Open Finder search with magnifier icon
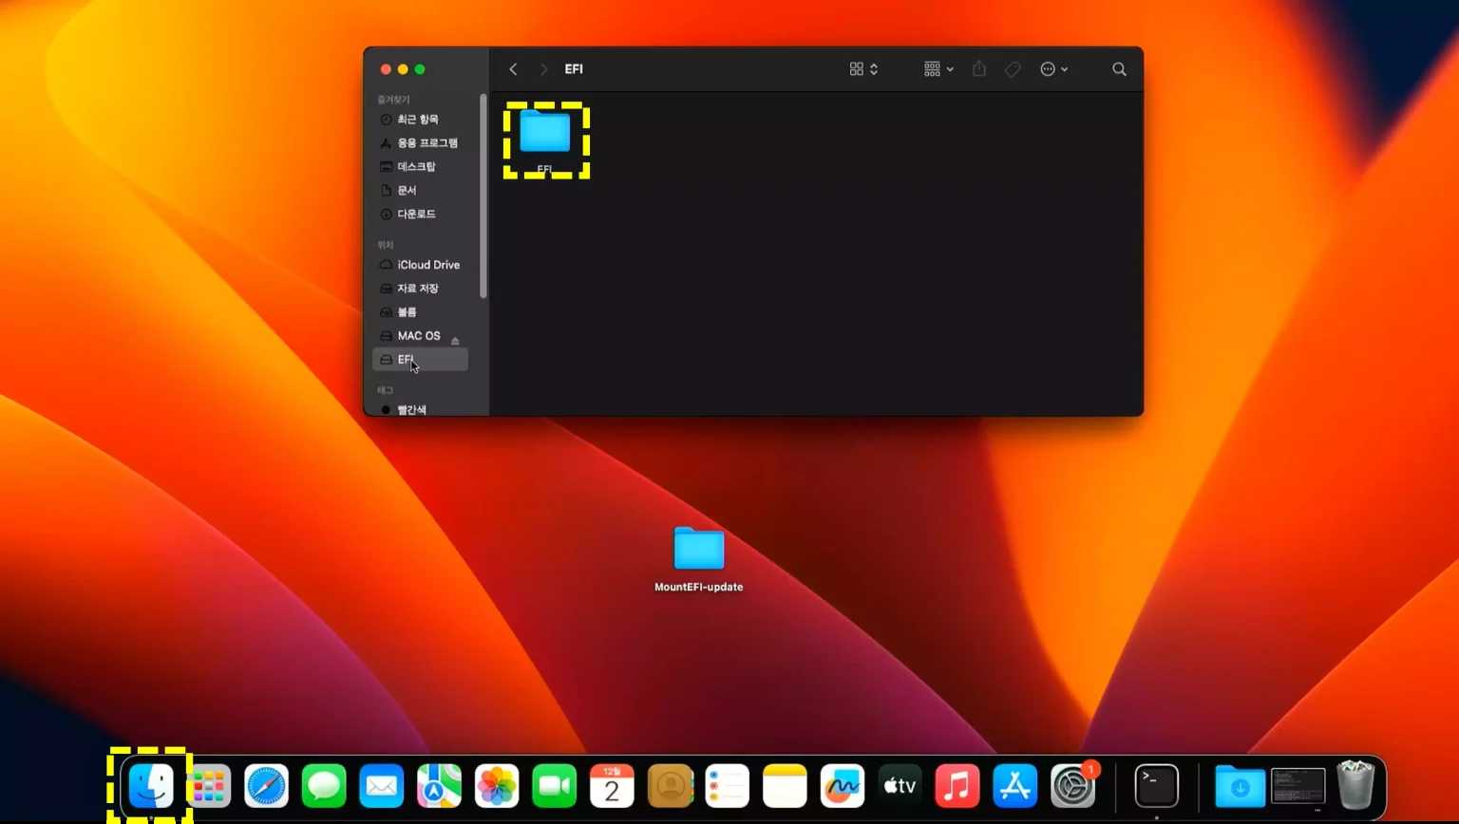1459x824 pixels. pos(1119,69)
